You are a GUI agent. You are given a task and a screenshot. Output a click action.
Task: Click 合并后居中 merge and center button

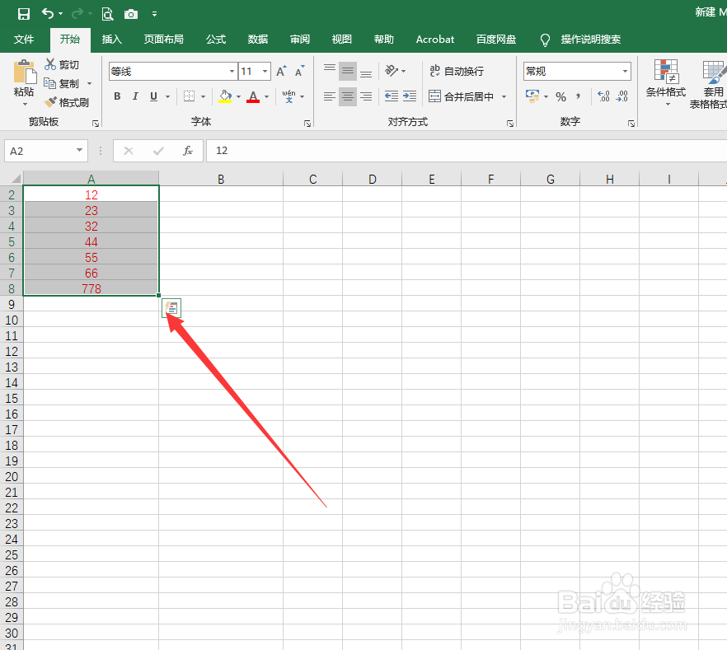point(461,96)
